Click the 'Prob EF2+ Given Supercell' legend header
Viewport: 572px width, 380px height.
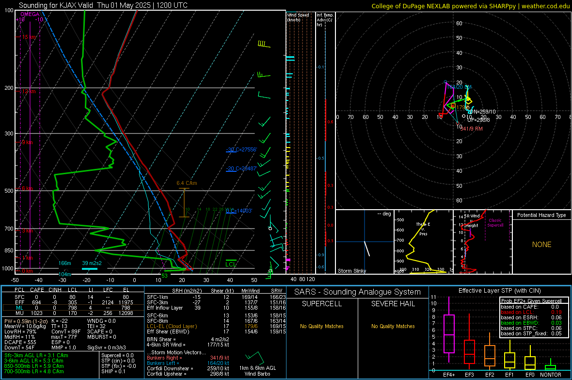click(x=531, y=301)
